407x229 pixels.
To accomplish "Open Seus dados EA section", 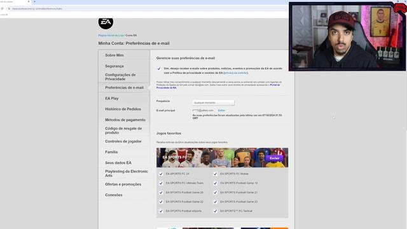I will (x=118, y=163).
